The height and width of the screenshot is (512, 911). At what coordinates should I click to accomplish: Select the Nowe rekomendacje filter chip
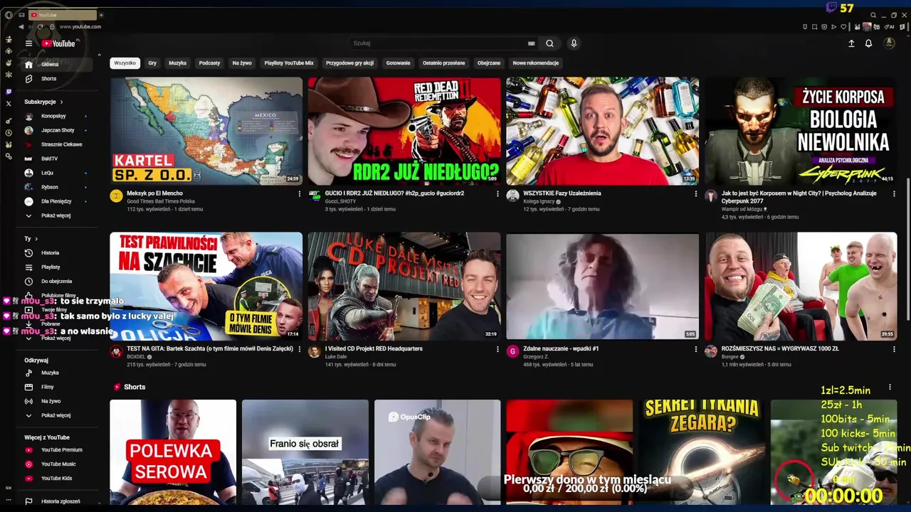point(536,63)
